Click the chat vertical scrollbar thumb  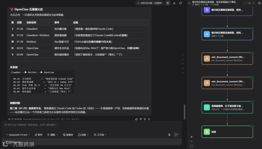(x=185, y=112)
